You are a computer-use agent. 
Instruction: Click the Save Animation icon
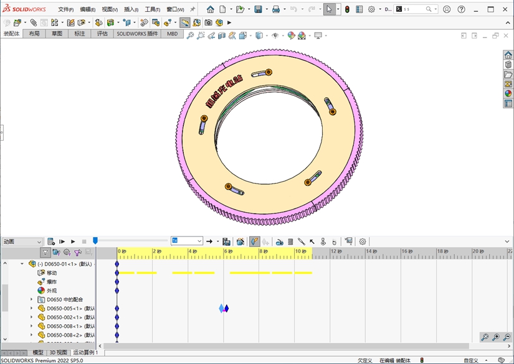tap(226, 241)
